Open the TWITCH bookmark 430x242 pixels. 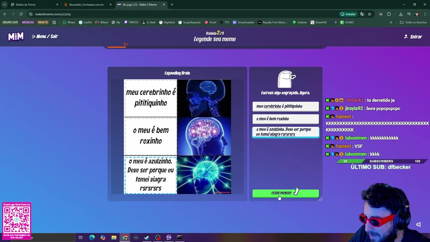click(x=131, y=23)
